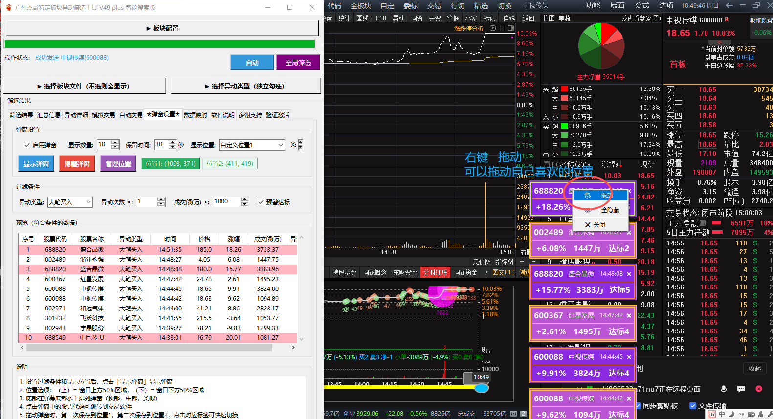
Task: Click the user icon in IME toolbar
Action: point(761,414)
